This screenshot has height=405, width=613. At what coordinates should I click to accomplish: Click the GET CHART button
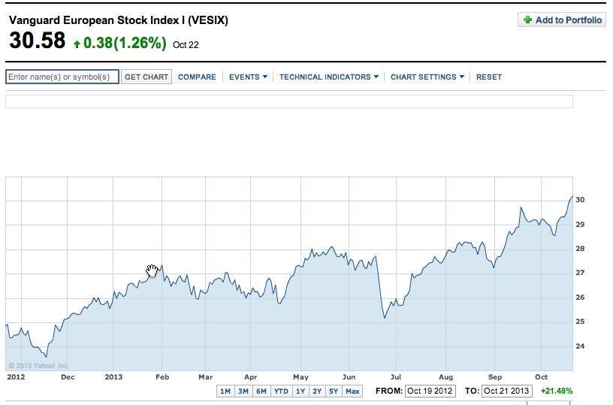tap(146, 77)
